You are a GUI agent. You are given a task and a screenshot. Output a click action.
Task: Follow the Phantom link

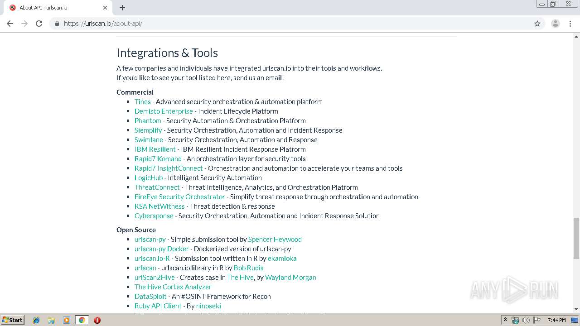click(148, 121)
